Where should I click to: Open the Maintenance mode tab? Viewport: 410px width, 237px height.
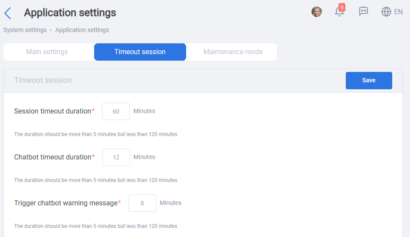(x=233, y=52)
